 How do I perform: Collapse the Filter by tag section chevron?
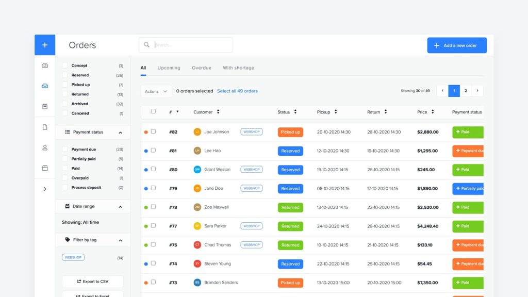tap(120, 240)
